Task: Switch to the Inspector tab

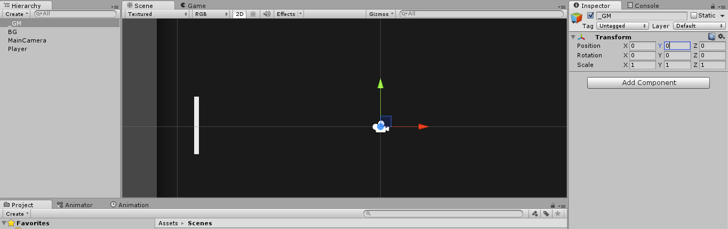Action: (595, 5)
